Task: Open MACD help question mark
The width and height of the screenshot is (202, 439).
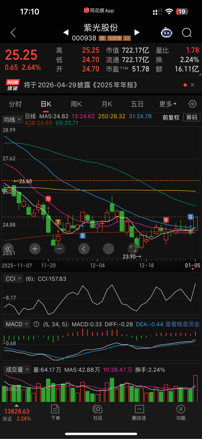Action: point(37,324)
